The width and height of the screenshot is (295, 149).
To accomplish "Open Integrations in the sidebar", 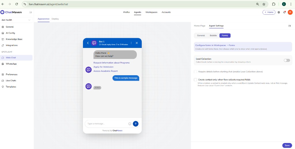I will tap(16, 45).
